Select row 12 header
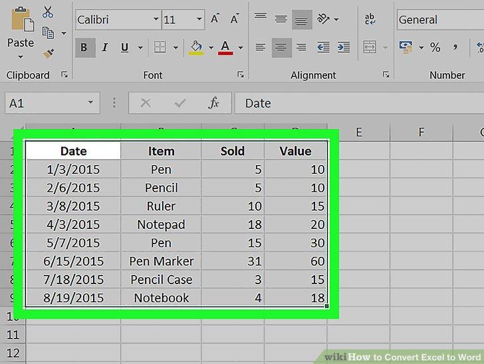 click(x=13, y=353)
